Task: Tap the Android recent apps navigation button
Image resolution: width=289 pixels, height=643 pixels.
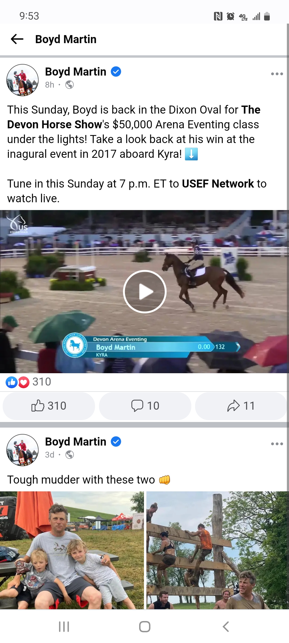Action: click(64, 627)
